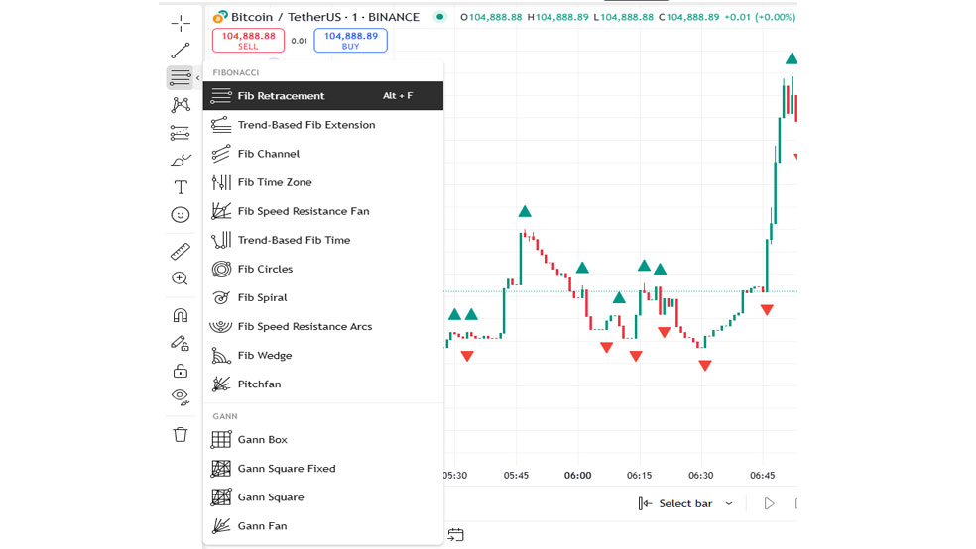Screen dimensions: 976x549
Task: Click the red SELL 104,888.88 button
Action: point(248,41)
